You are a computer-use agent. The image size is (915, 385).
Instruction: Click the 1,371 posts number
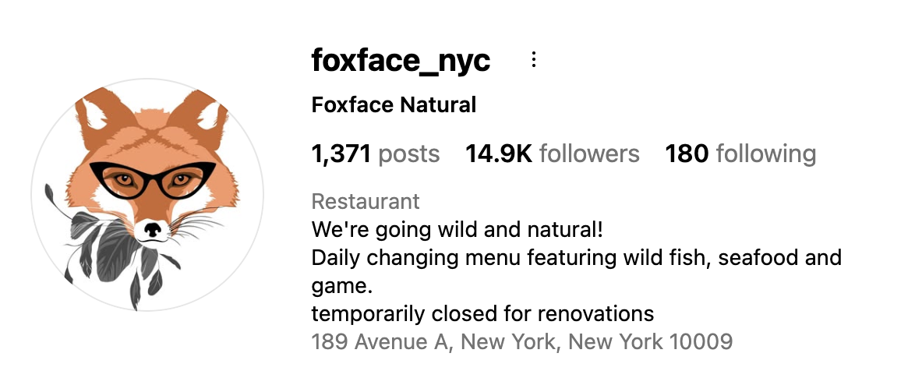click(x=341, y=154)
